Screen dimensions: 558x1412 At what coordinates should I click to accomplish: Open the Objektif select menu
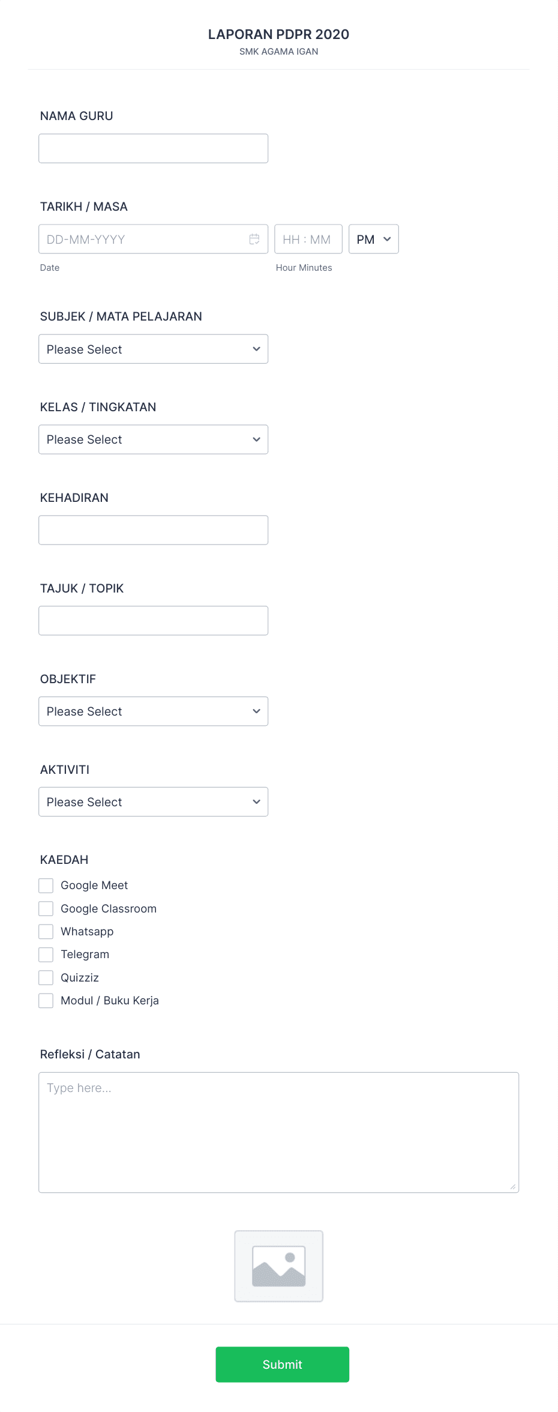tap(153, 711)
